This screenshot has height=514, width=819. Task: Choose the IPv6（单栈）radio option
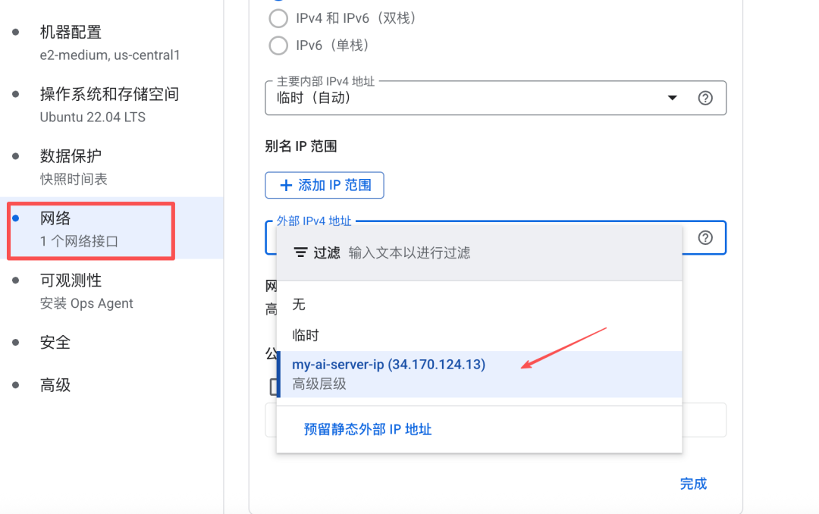point(278,45)
